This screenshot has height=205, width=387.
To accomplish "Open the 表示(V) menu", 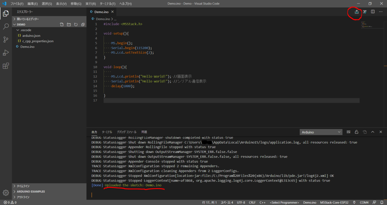I will pos(61,4).
